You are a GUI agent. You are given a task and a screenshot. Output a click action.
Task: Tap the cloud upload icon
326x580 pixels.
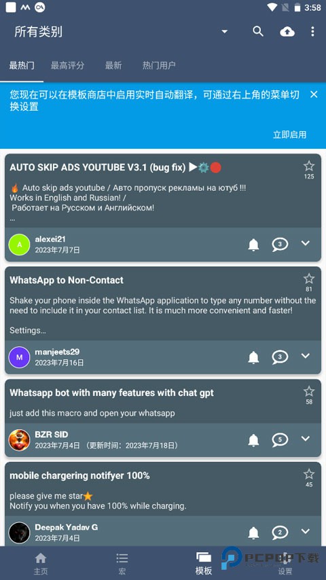click(287, 32)
